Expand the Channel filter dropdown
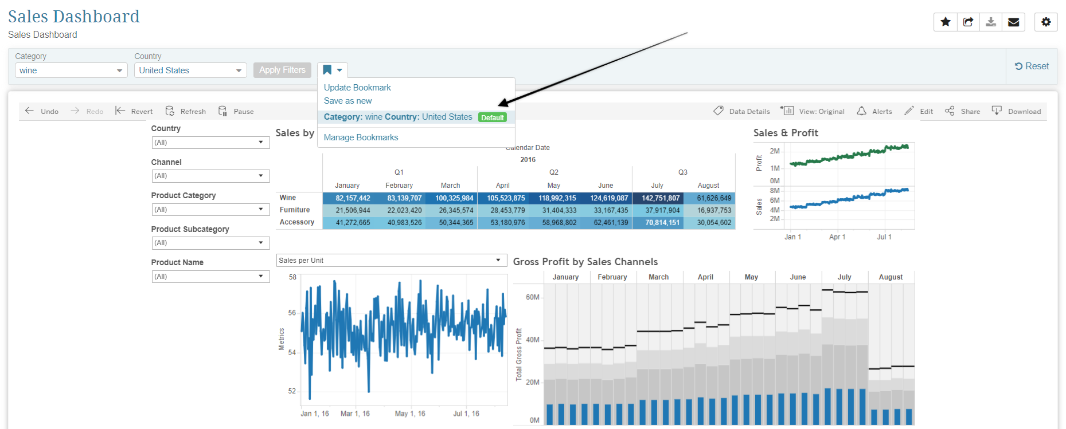The image size is (1066, 429). (x=210, y=176)
